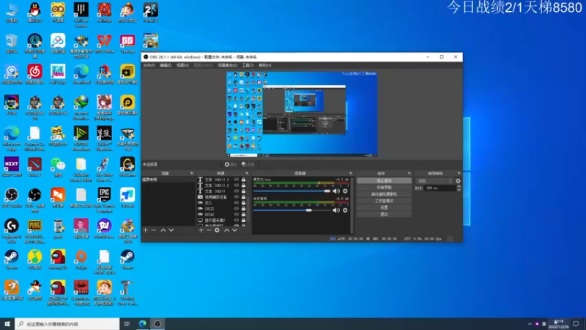Click the OBS preview canvas thumbnail
The width and height of the screenshot is (586, 330).
click(x=302, y=114)
